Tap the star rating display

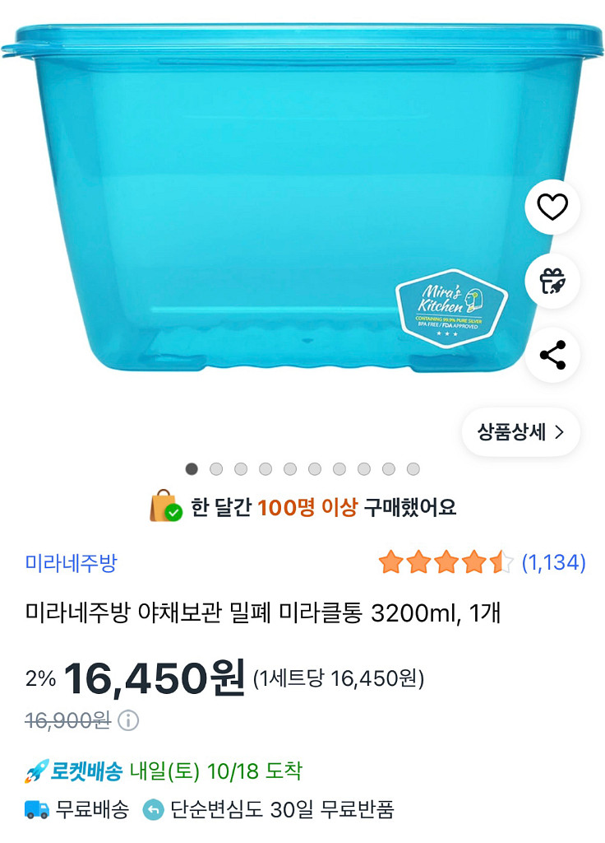click(x=446, y=563)
